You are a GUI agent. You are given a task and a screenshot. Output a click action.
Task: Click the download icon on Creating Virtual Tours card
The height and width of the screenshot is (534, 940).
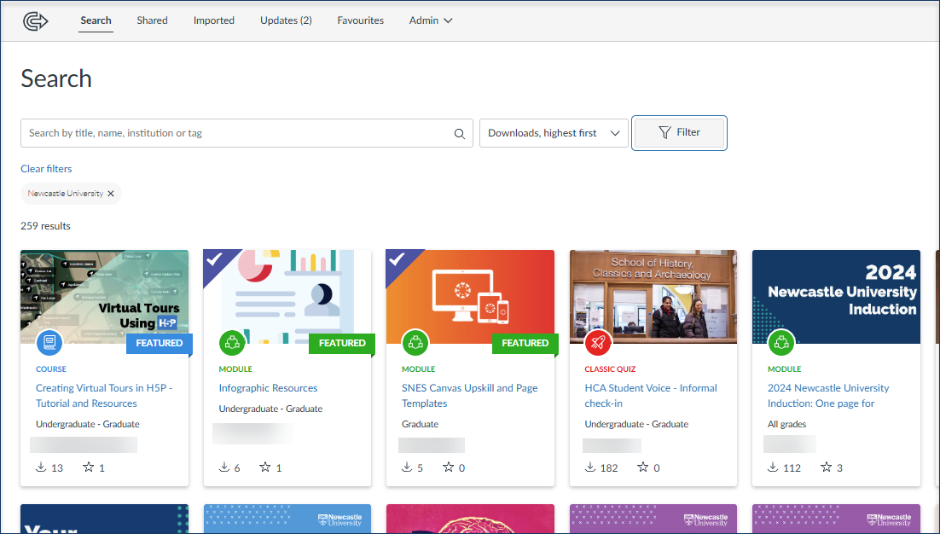click(x=41, y=467)
